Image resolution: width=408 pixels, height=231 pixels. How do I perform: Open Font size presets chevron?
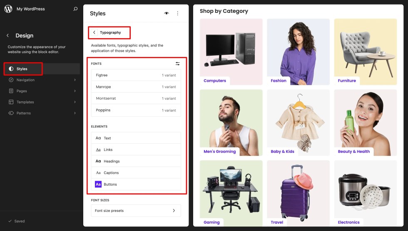coord(174,211)
